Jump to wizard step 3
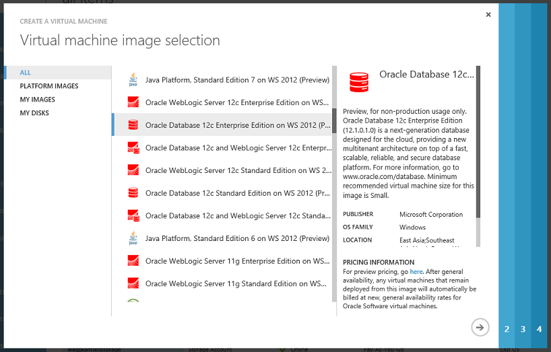This screenshot has height=352, width=551. coord(523,329)
